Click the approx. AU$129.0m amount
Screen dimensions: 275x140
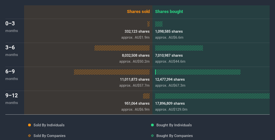point(171,109)
